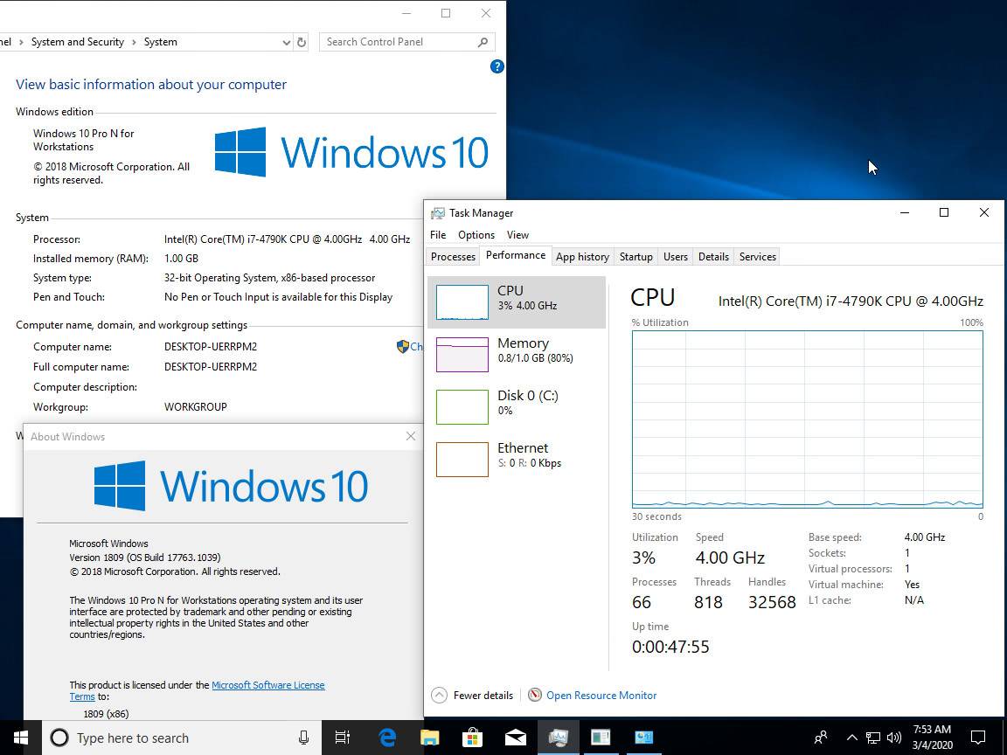Switch to the App history tab
This screenshot has height=755, width=1007.
click(x=582, y=257)
